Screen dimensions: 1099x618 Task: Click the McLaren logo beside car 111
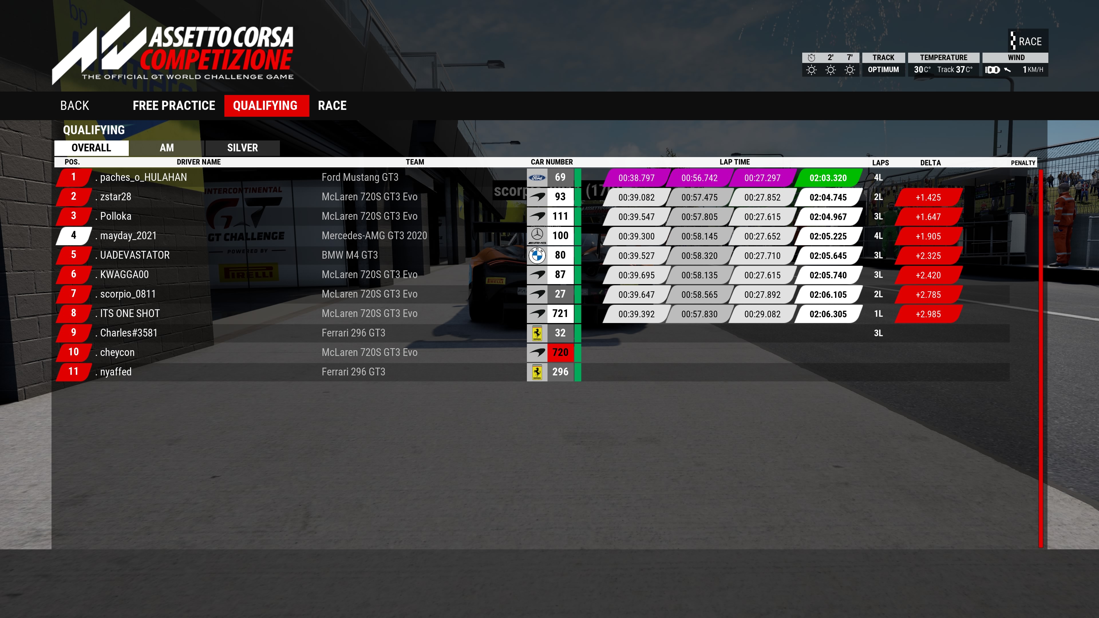pos(537,217)
